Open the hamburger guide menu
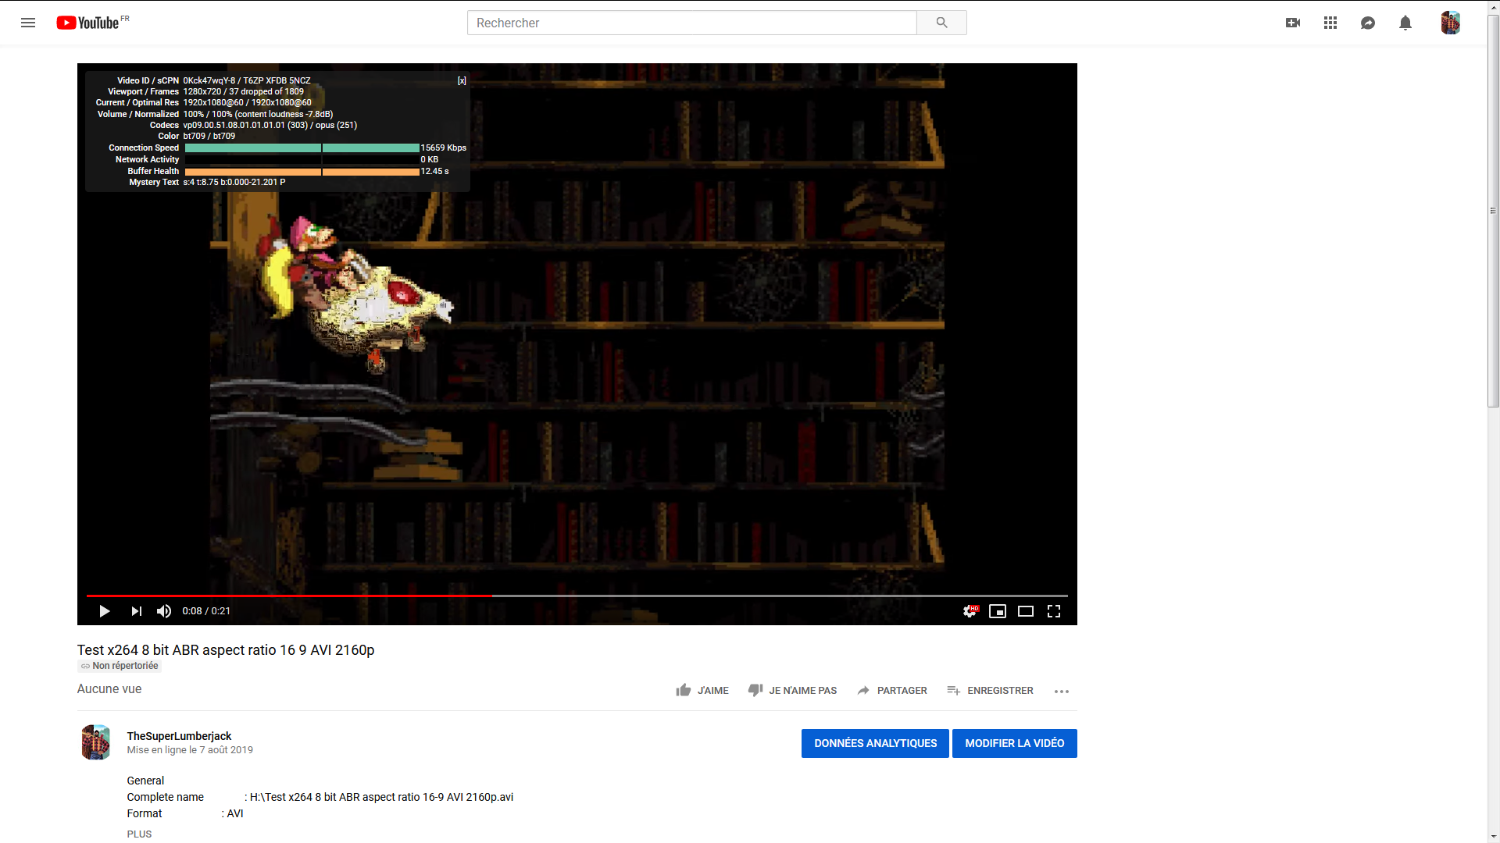Screen dimensions: 1500x843 28,23
